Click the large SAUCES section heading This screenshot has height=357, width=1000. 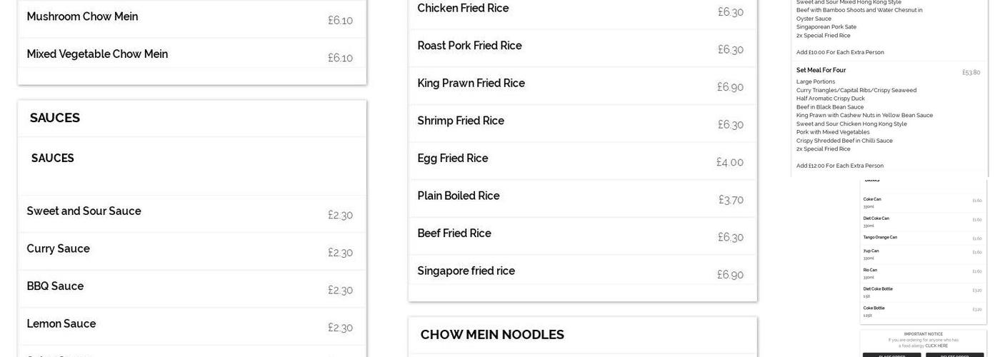click(x=55, y=119)
